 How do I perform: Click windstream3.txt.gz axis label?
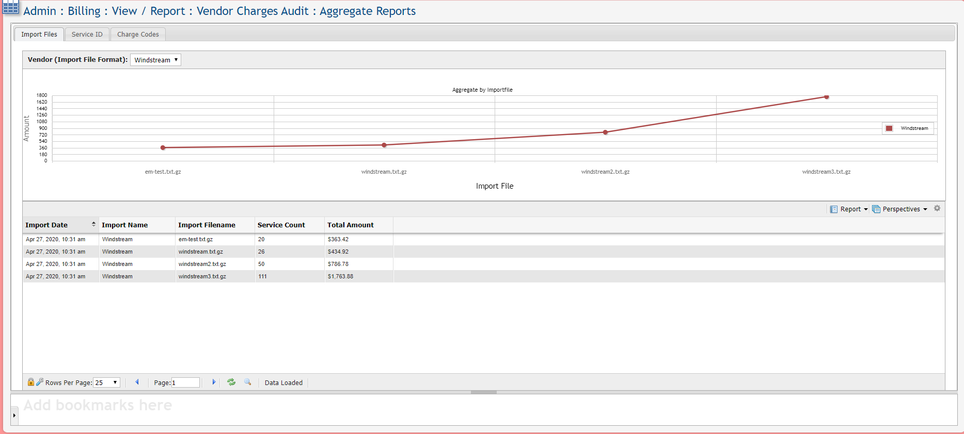(x=826, y=172)
